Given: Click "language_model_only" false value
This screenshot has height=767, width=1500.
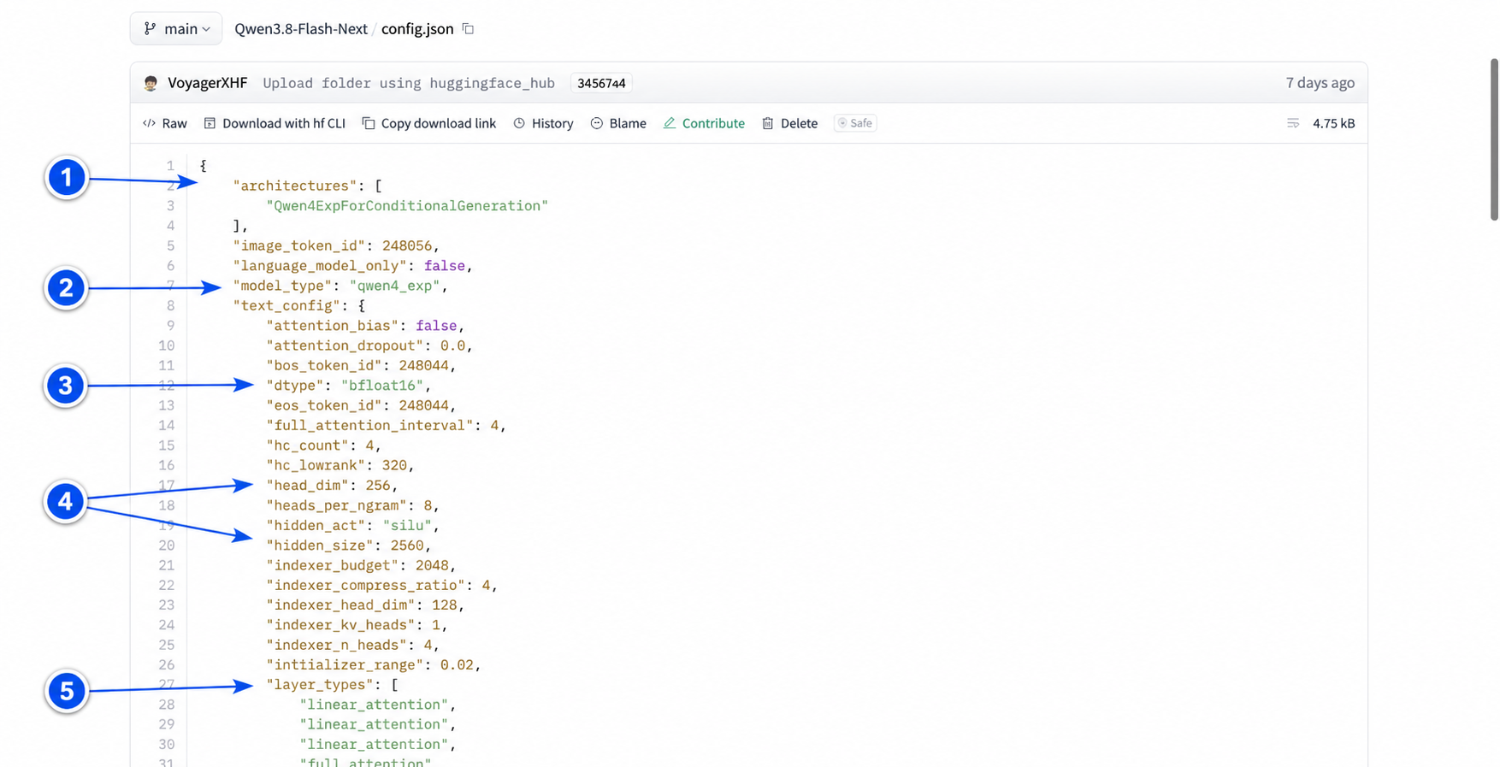Looking at the screenshot, I should (445, 266).
